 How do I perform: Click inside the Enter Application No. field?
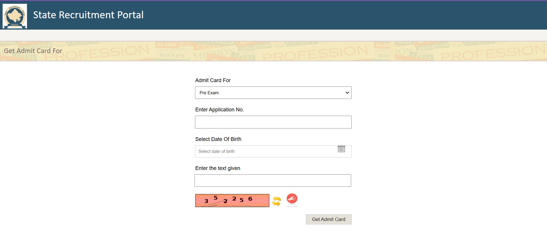coord(273,122)
